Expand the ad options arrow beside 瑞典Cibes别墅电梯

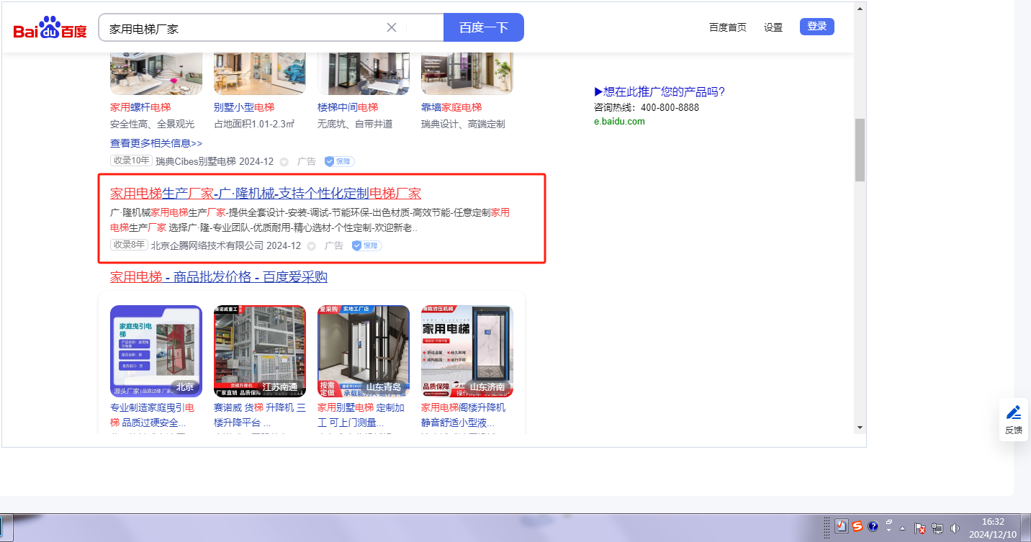[284, 162]
